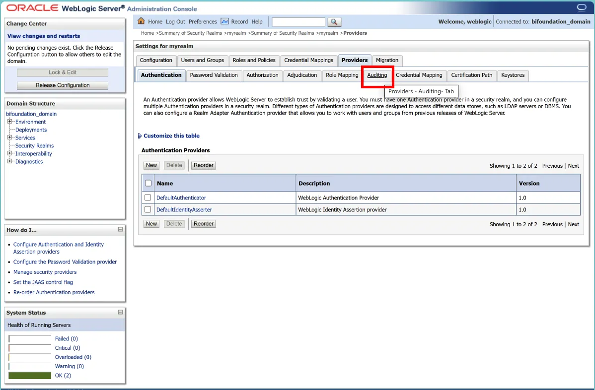Click the green OK health bar
The width and height of the screenshot is (595, 390).
coord(30,376)
